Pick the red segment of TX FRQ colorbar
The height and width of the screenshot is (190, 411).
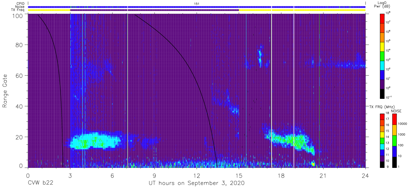pyautogui.click(x=382, y=117)
